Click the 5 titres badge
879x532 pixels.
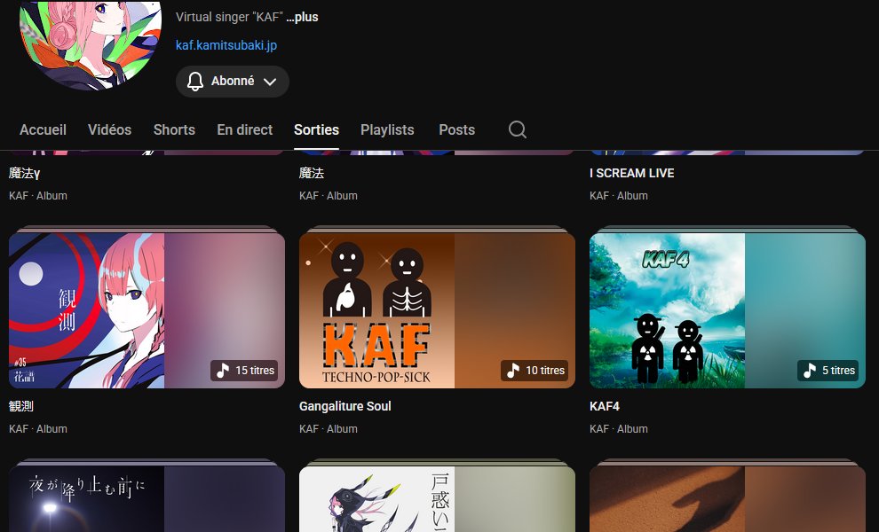[828, 370]
